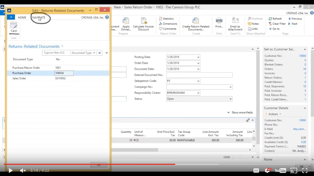The width and height of the screenshot is (314, 176).
Task: Choose Email as Attachment
Action: click(235, 24)
